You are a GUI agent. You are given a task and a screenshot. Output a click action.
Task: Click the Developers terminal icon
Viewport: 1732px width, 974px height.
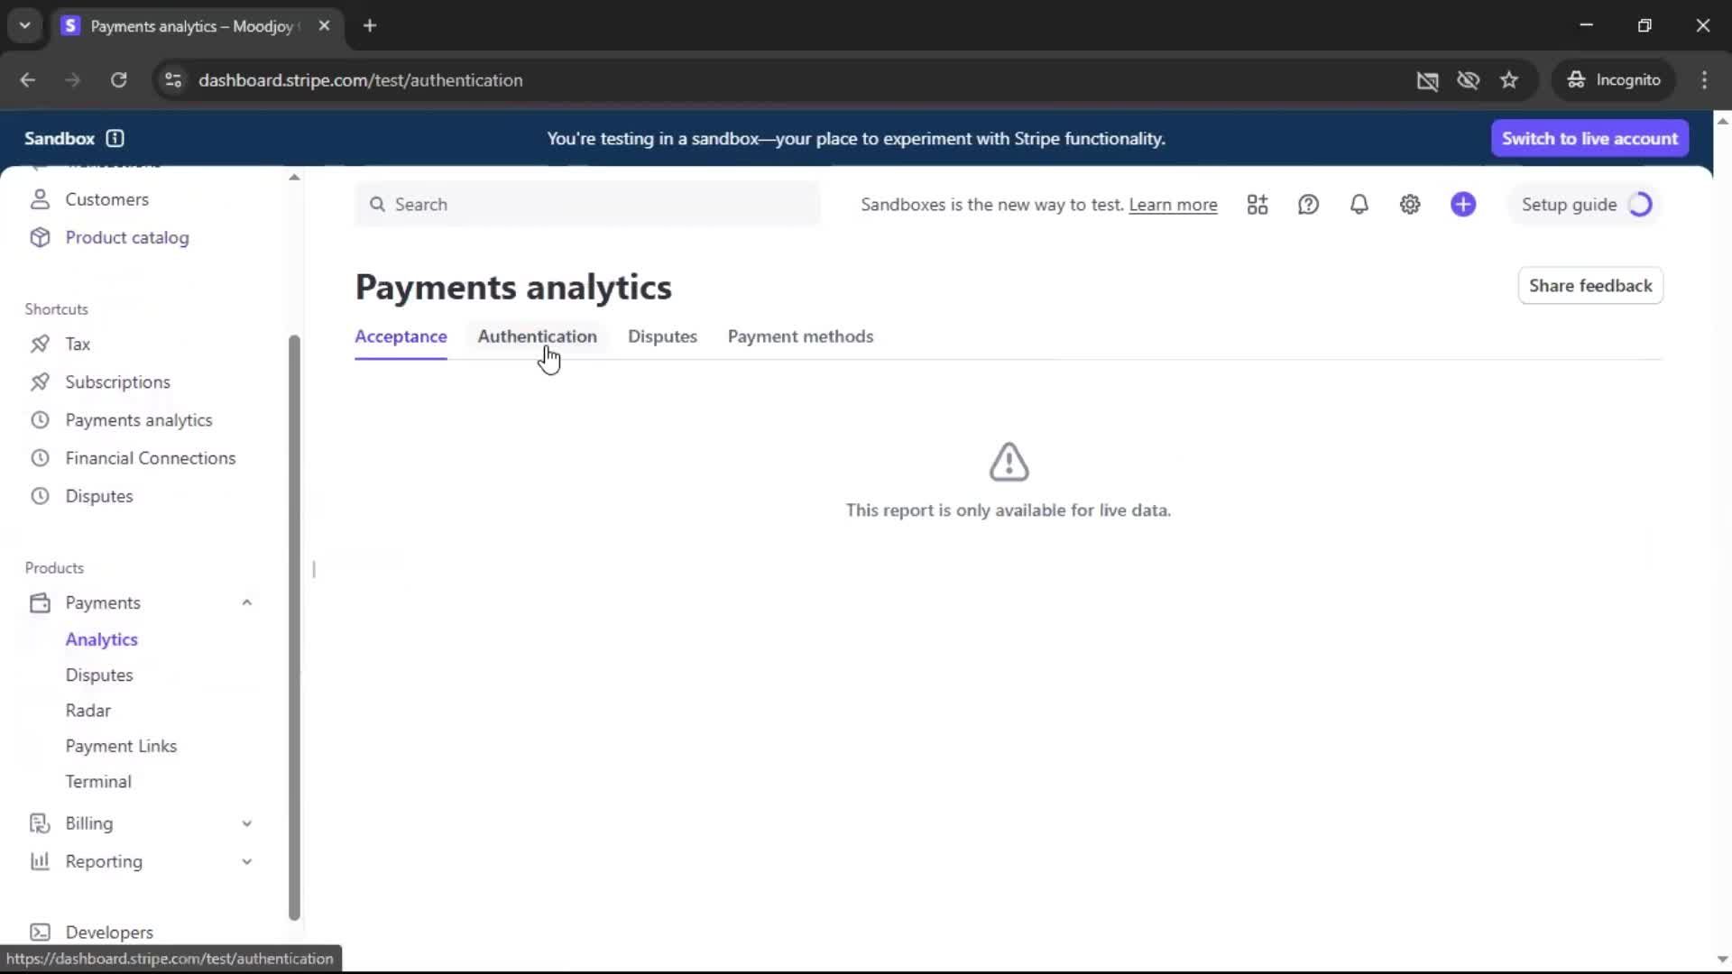click(x=40, y=932)
